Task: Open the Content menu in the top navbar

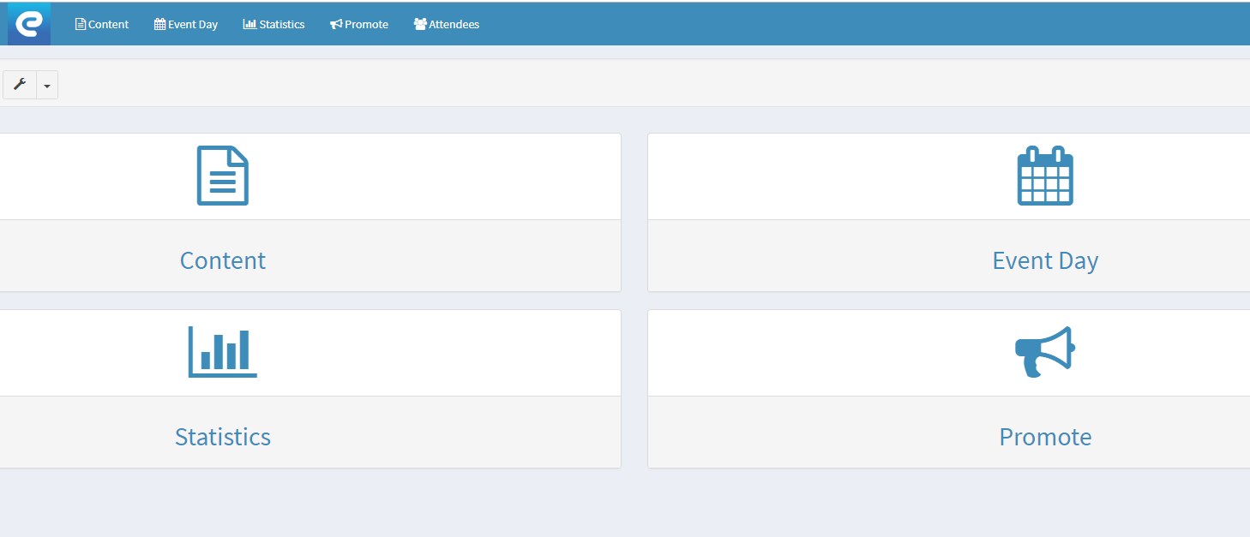Action: (102, 24)
